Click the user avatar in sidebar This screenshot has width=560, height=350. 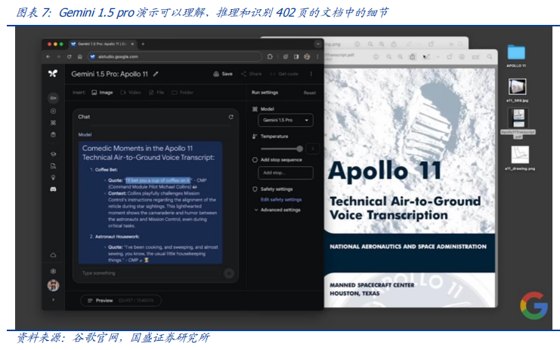(x=53, y=285)
